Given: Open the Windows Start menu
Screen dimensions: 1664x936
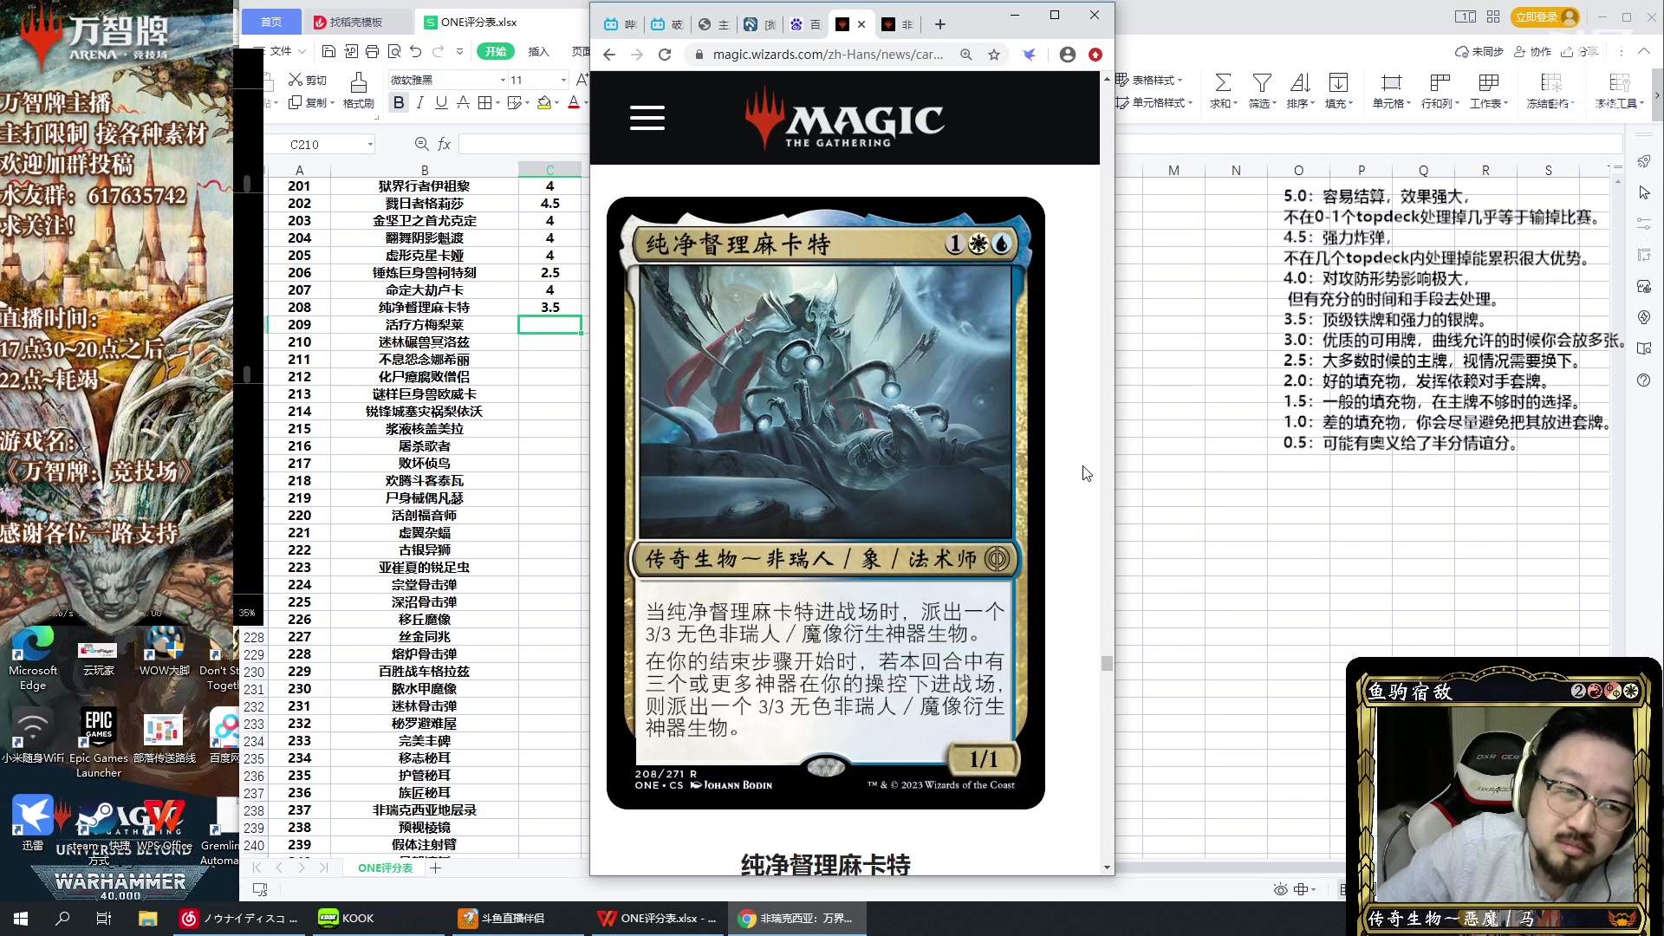Looking at the screenshot, I should click(21, 918).
